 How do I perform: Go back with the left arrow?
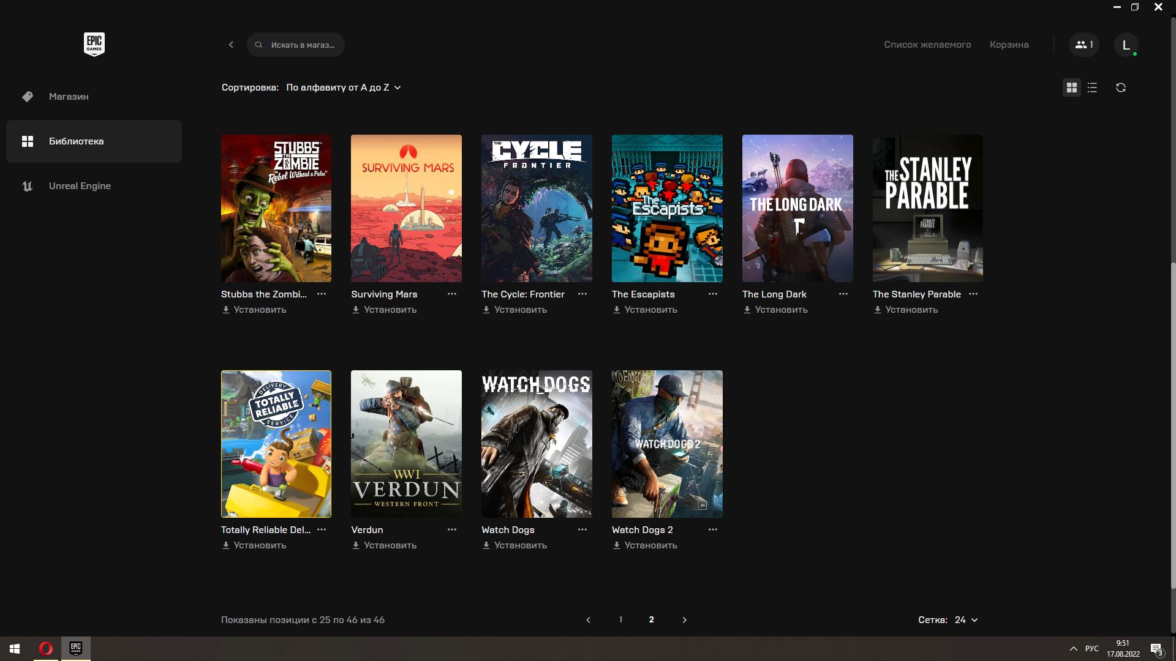coord(231,45)
